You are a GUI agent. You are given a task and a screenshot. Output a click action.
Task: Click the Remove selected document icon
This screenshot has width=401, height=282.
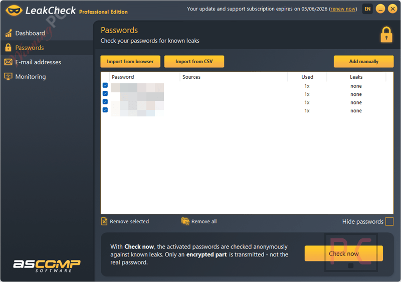[x=104, y=221]
